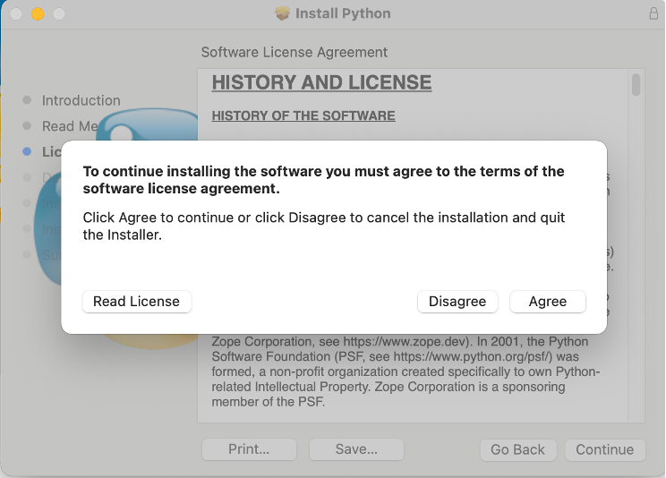Click the gray bullet next to Read Me
Screen dimensions: 666x478
point(27,126)
